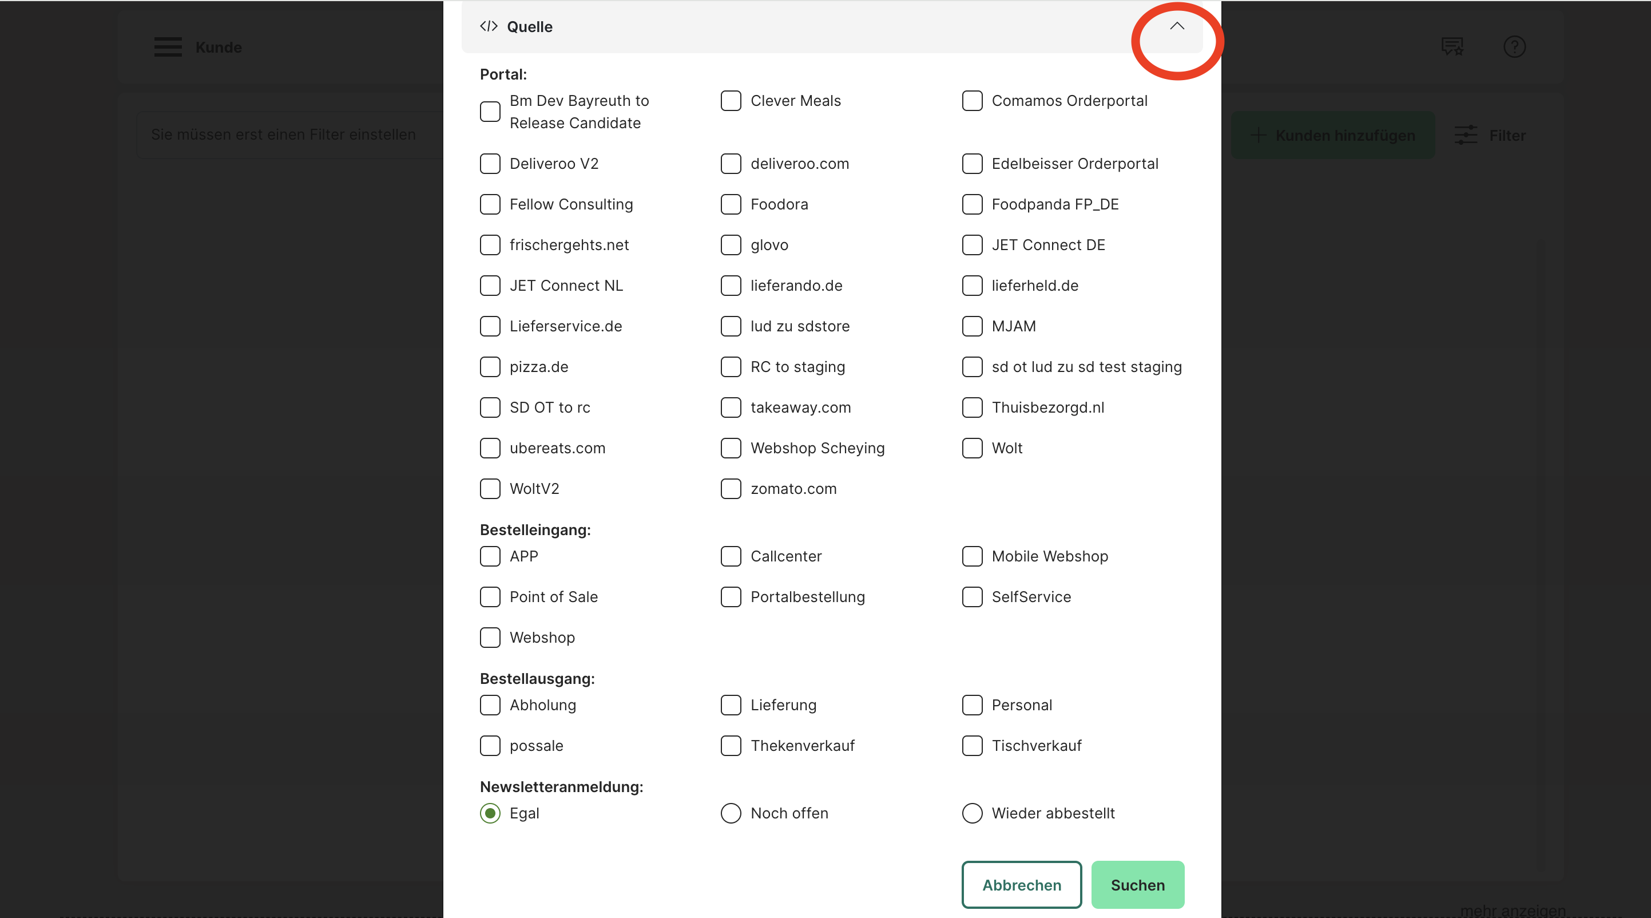
Task: Check the Lieferung order output option
Action: coord(731,705)
